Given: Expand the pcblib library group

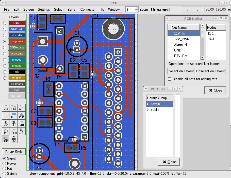Looking at the screenshot, I should [x=148, y=110].
